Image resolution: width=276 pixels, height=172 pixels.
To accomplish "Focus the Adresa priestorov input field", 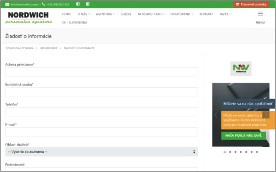I will click(x=102, y=72).
